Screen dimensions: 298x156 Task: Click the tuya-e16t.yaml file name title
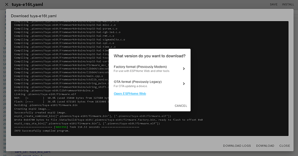point(27,4)
